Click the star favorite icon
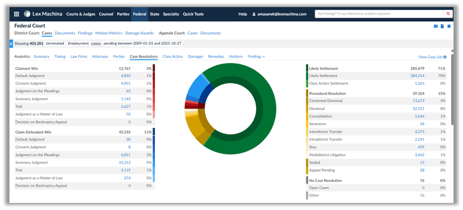 (449, 26)
